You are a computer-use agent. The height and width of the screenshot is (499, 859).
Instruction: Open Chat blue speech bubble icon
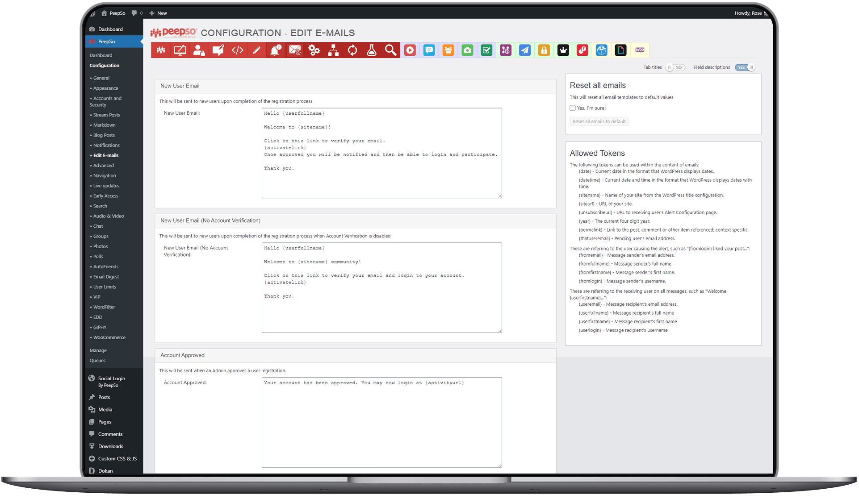pyautogui.click(x=429, y=50)
